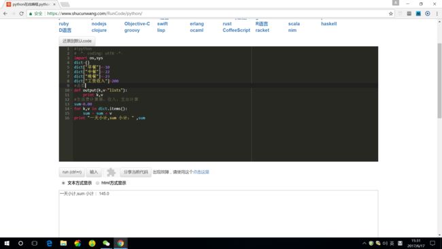Click inside the output result text area
442x249 pixels.
[x=218, y=214]
